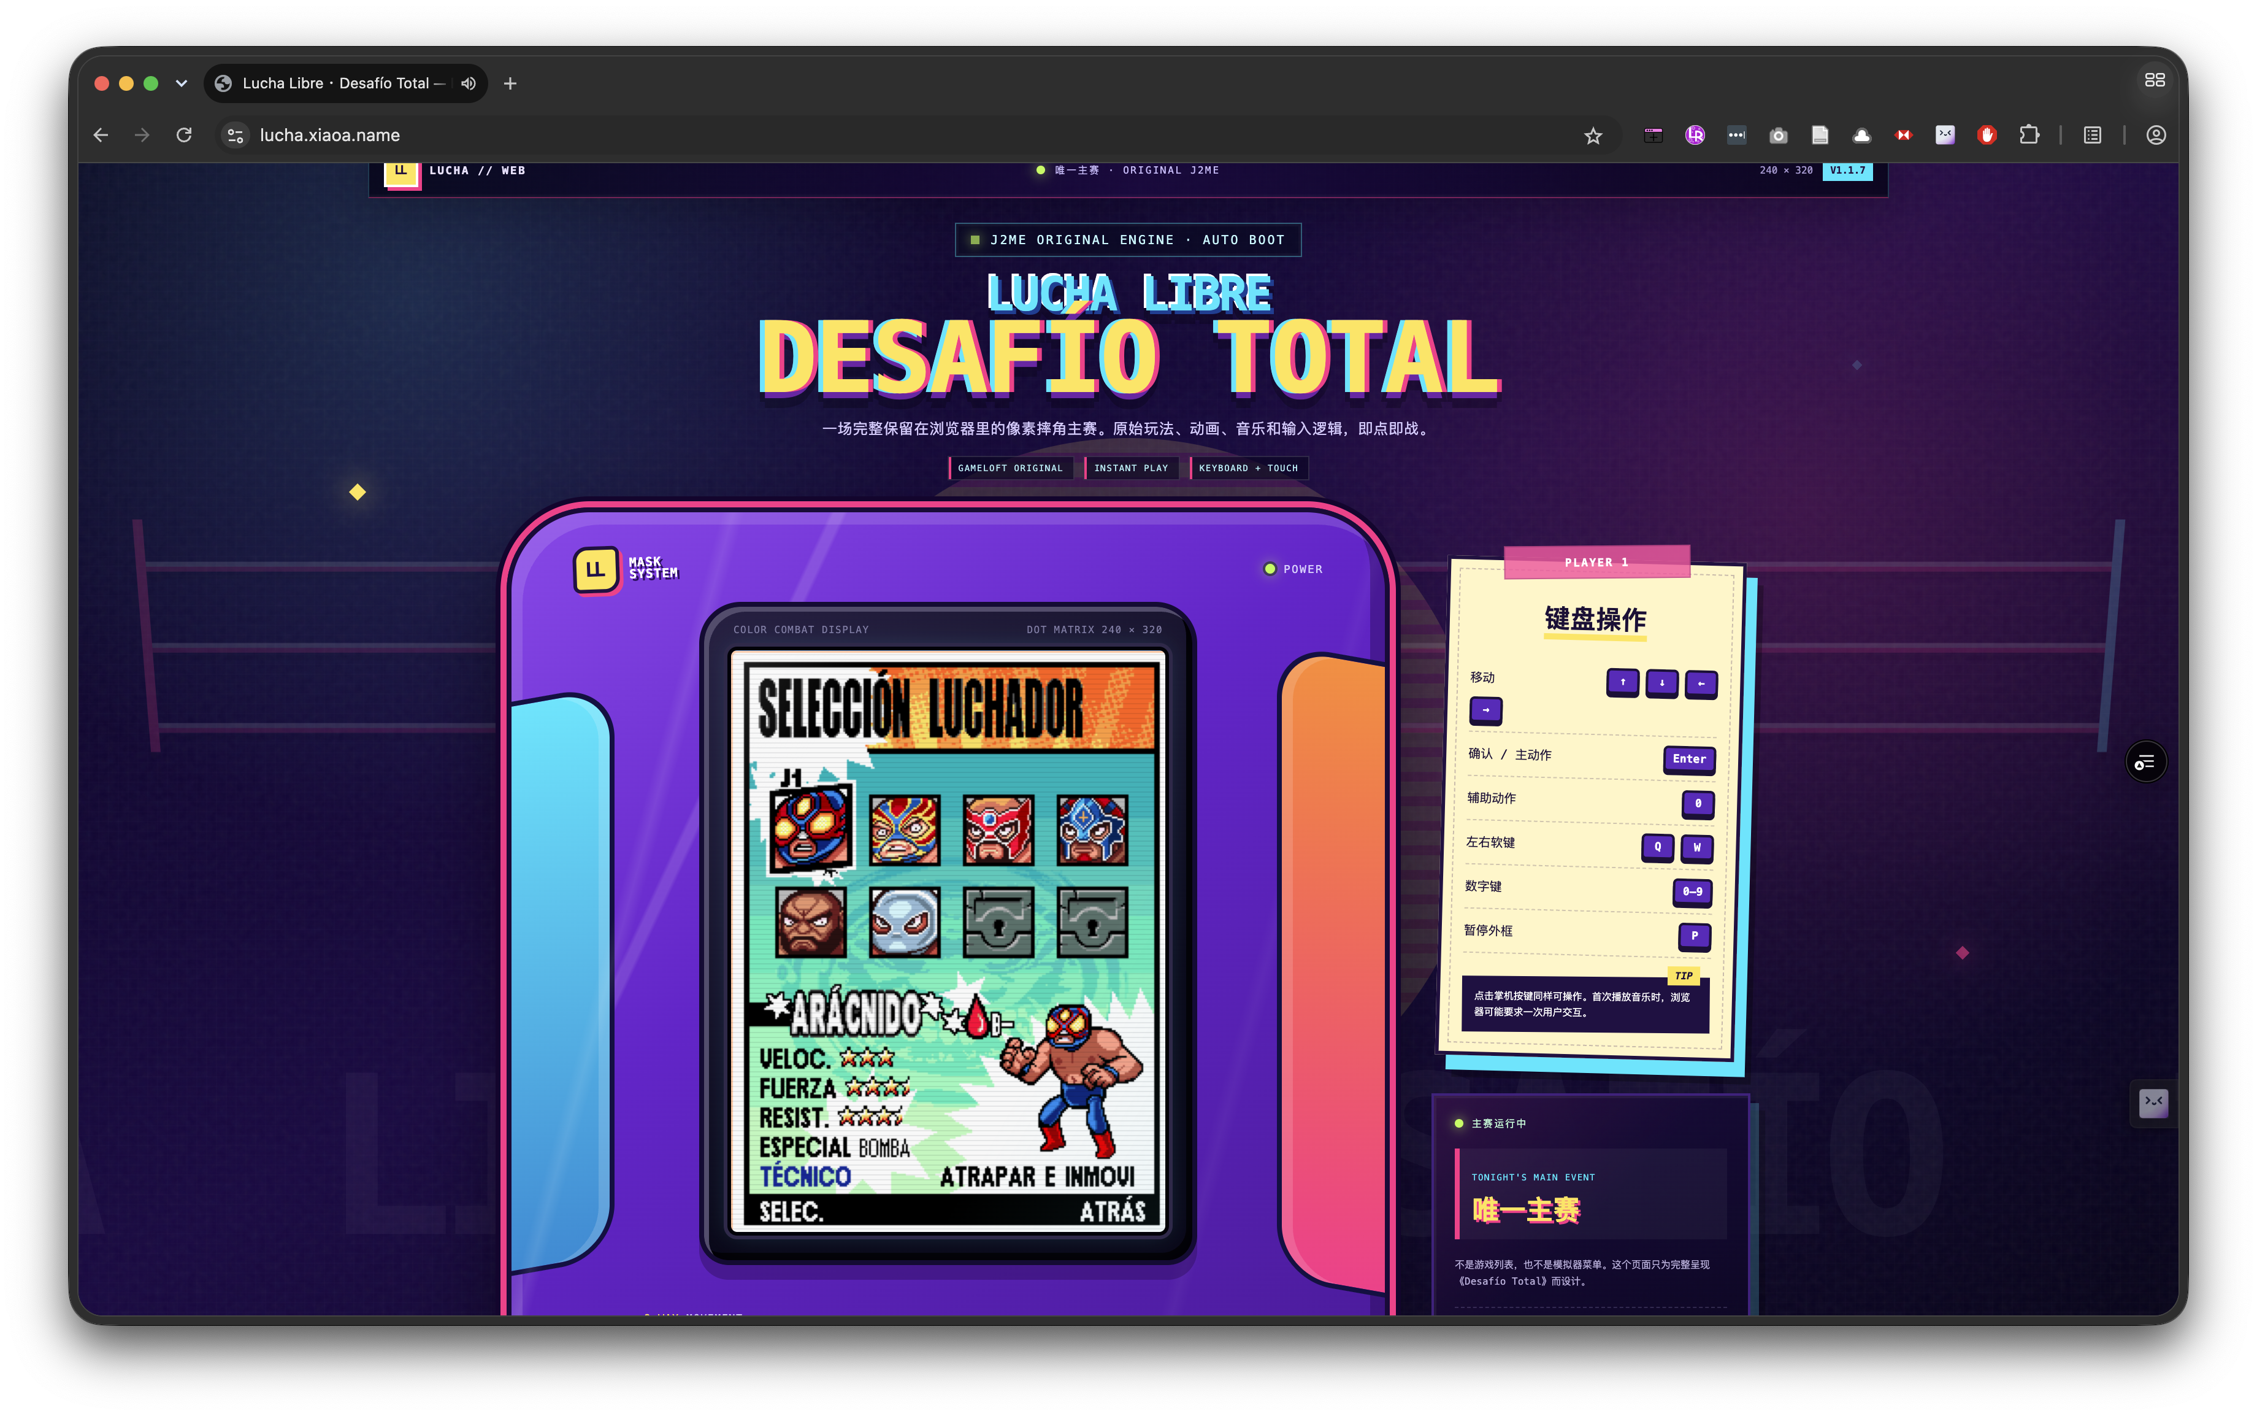Go back with the browser back arrow

101,135
